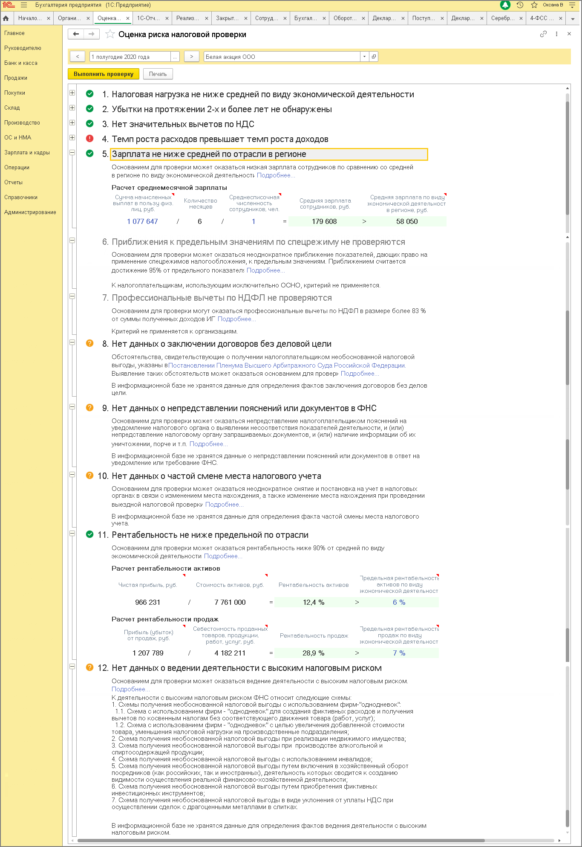
Task: Expand criterion 1 about налоговая нагрузка
Action: tap(72, 93)
